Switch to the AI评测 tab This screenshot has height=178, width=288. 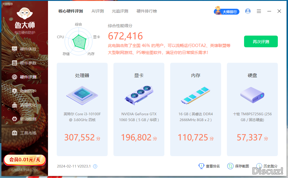[x=98, y=11]
